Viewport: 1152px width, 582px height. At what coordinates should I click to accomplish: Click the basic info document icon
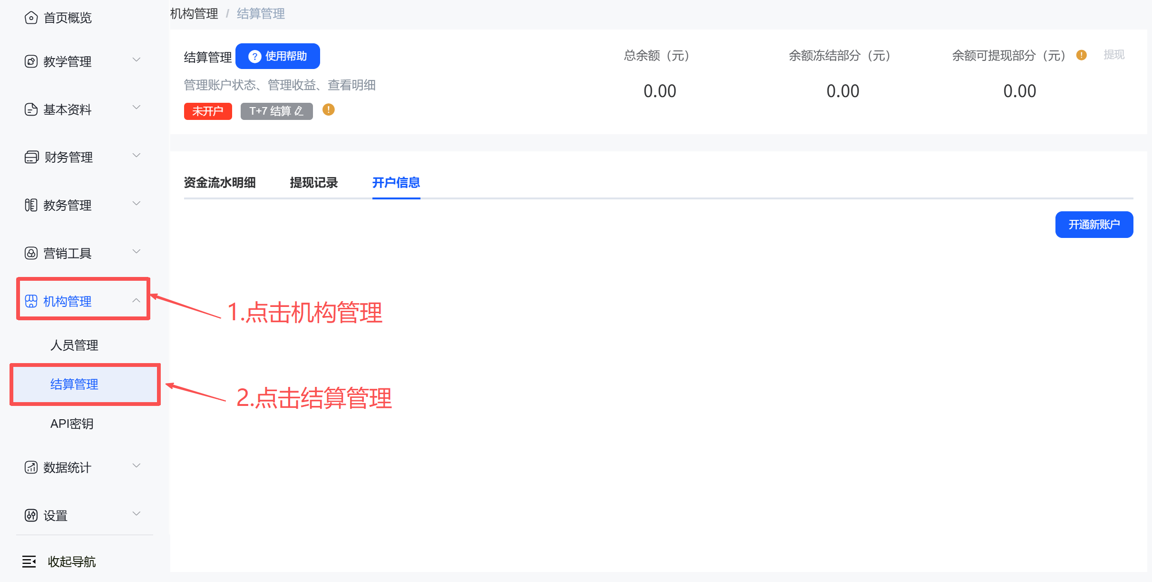click(31, 109)
